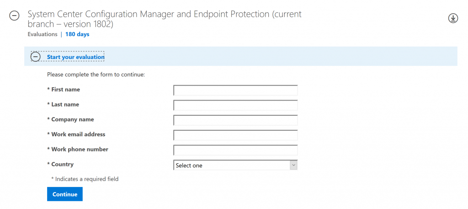Open the Evaluations link
The height and width of the screenshot is (209, 468).
(43, 34)
